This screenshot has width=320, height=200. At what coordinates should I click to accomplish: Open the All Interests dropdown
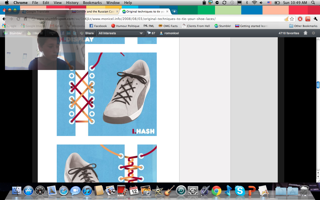(x=121, y=33)
